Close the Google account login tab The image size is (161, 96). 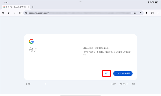[x=28, y=7]
